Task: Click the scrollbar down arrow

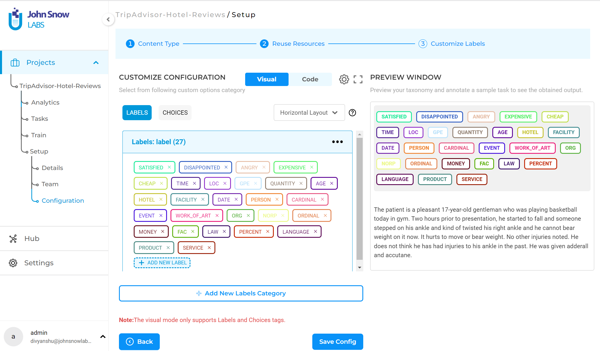Action: (x=359, y=268)
